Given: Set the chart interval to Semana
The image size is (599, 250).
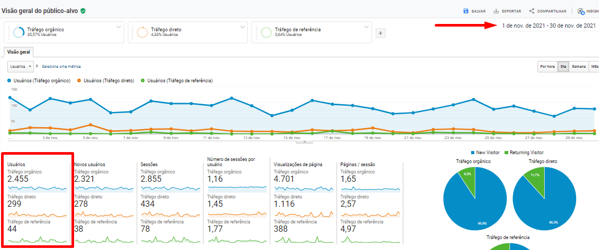Looking at the screenshot, I should click(579, 67).
